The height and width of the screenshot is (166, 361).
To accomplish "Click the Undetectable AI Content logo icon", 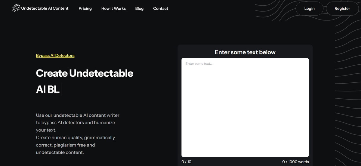I will pyautogui.click(x=16, y=8).
